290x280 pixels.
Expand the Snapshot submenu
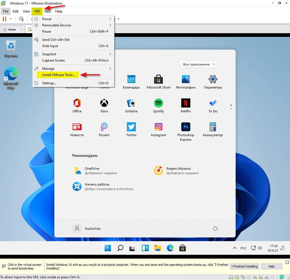tap(73, 54)
